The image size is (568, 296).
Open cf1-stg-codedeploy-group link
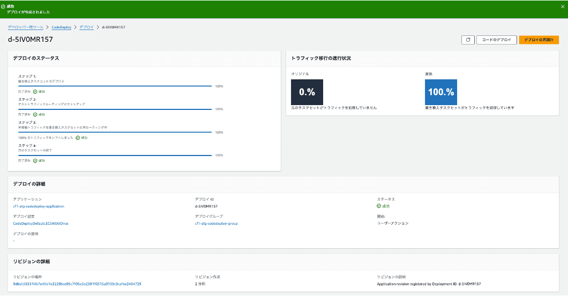[216, 223]
